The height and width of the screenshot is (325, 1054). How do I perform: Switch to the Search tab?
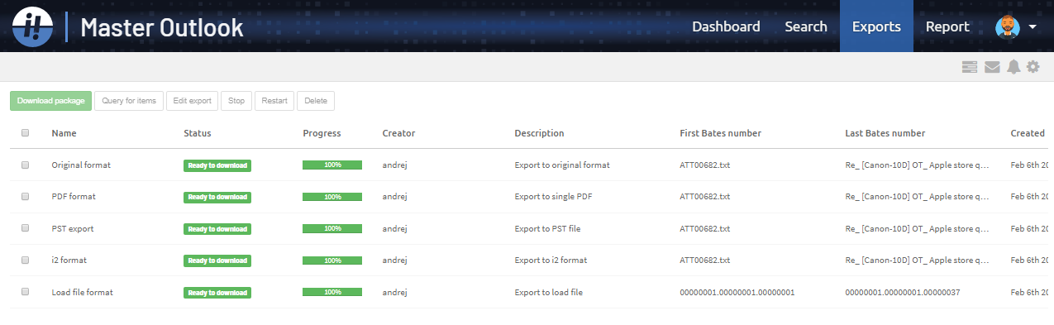point(806,26)
